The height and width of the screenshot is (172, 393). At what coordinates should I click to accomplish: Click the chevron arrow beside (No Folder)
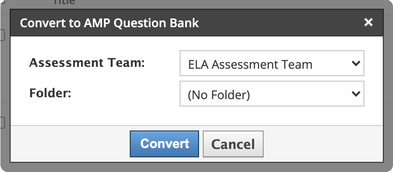click(x=356, y=94)
